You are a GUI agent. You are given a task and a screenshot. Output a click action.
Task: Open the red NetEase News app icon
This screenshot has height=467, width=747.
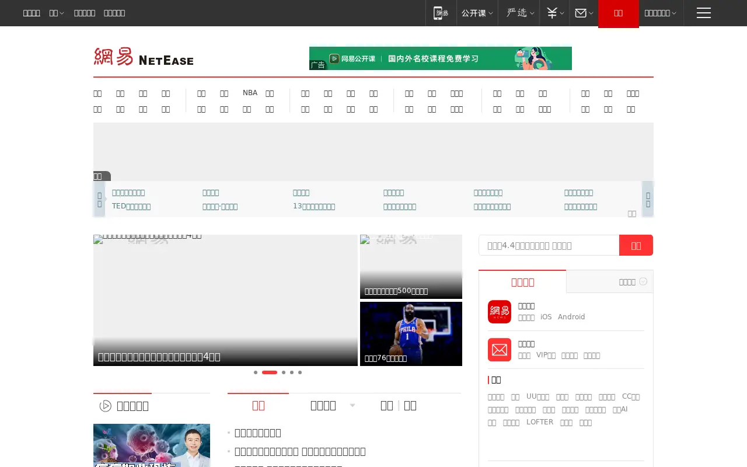coord(500,312)
